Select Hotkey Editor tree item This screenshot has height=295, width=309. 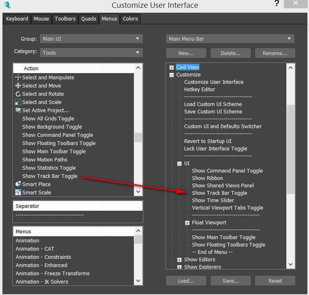point(200,90)
